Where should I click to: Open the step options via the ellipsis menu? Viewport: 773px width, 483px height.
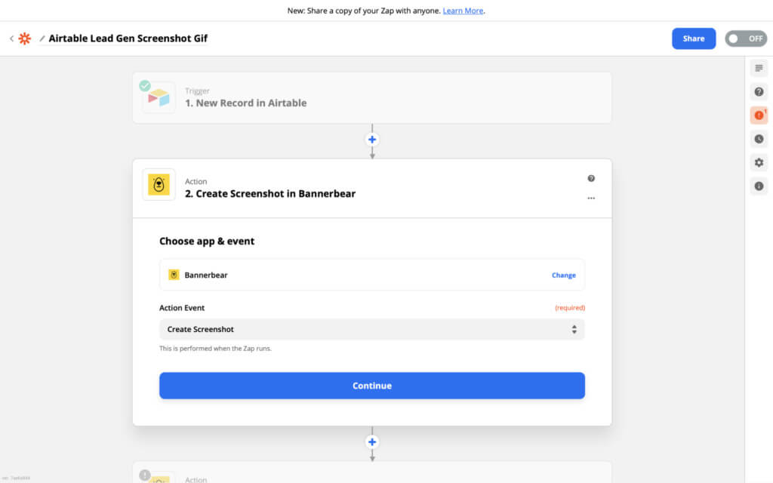591,197
